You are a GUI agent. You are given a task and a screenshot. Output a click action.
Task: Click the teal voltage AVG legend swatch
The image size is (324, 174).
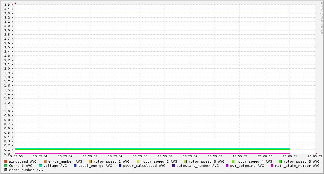[40, 166]
